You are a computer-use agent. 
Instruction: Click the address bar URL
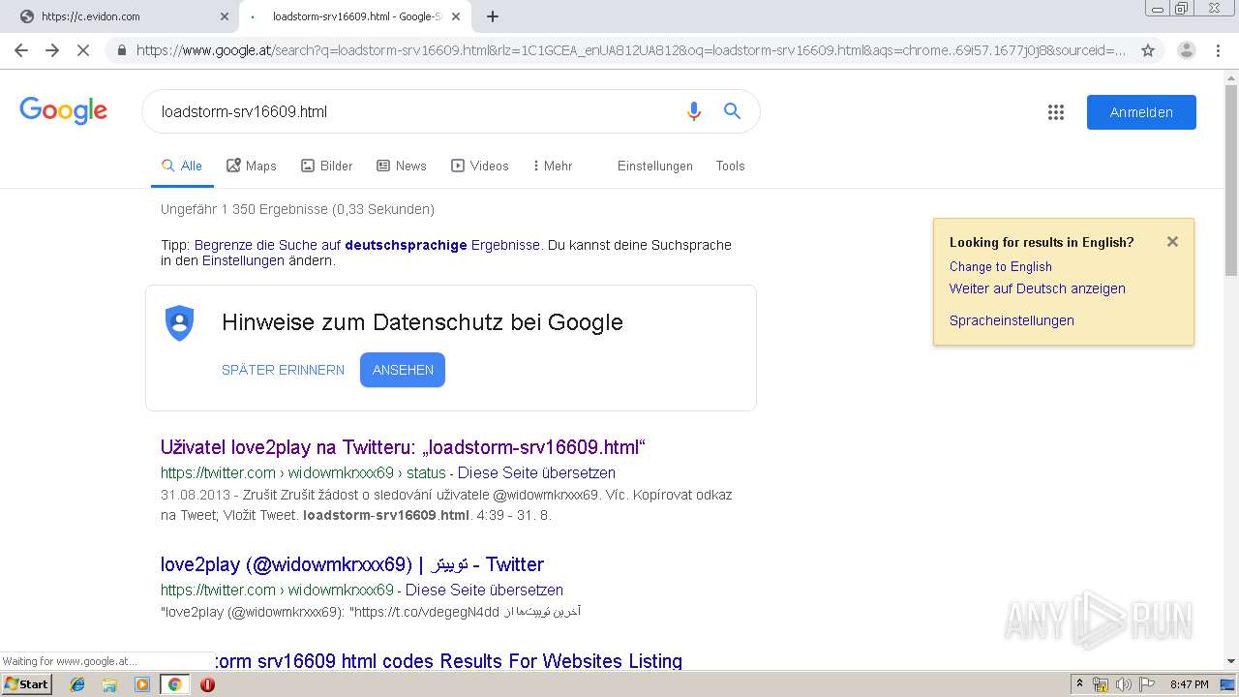[x=631, y=50]
